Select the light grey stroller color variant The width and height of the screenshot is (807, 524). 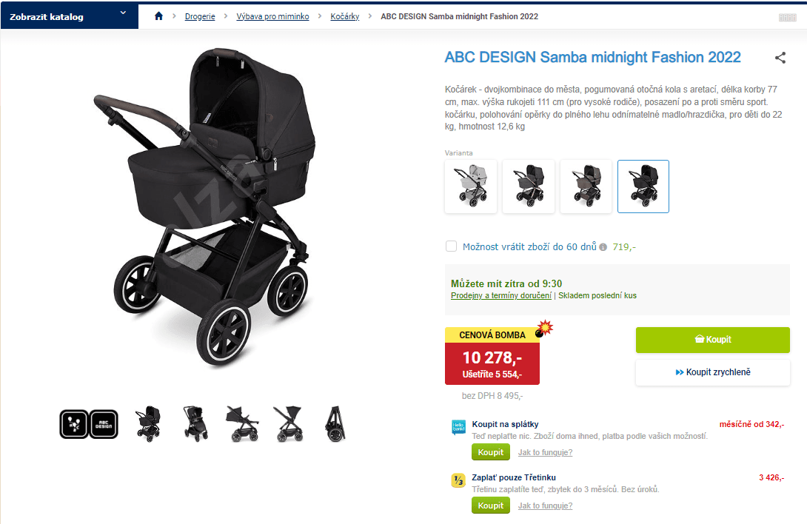pyautogui.click(x=471, y=187)
